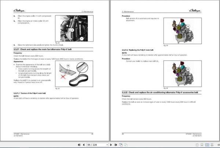Select continuous facing pages view
220x148 pixels.
click(x=212, y=145)
